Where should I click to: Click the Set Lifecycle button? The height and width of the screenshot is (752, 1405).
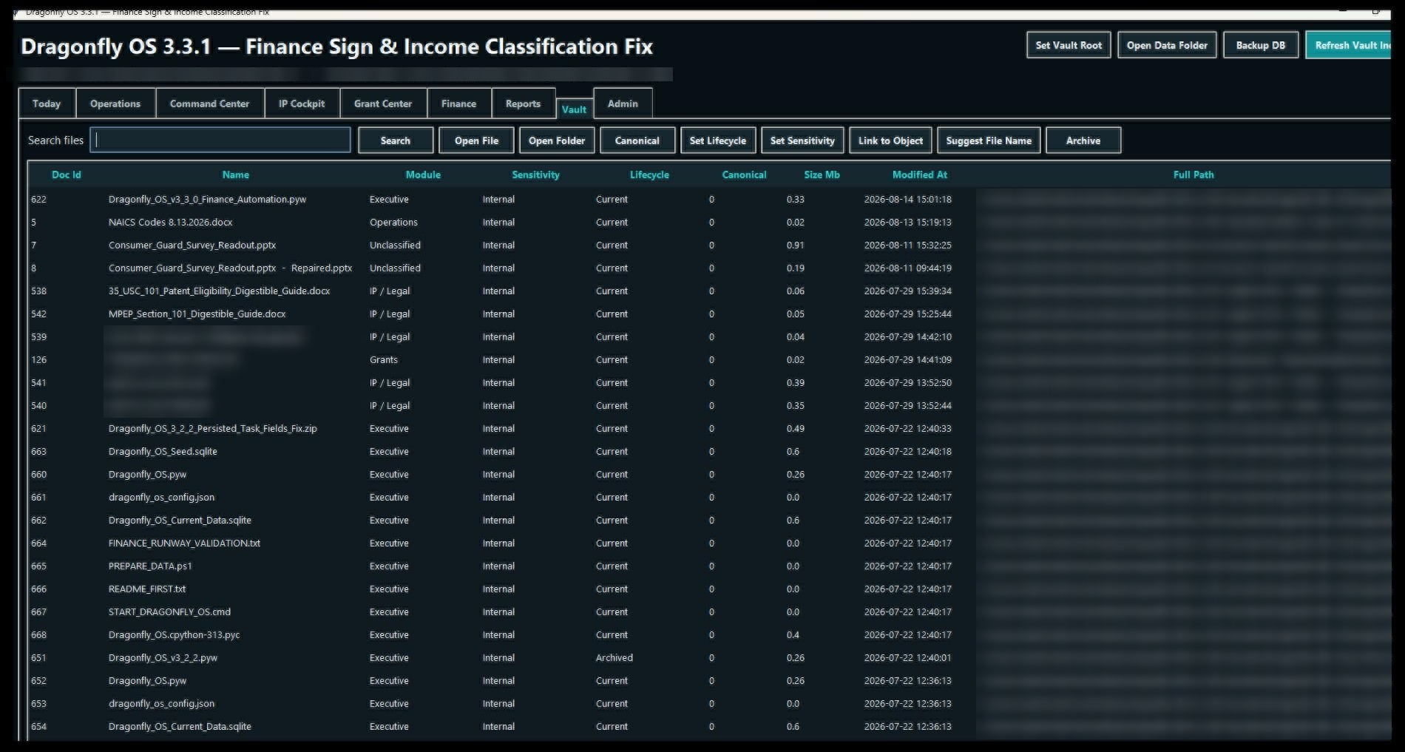pos(718,140)
